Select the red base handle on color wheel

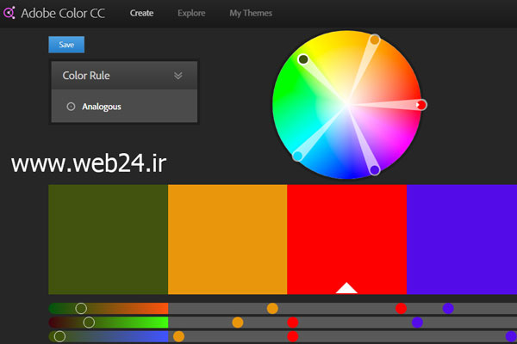coord(421,105)
